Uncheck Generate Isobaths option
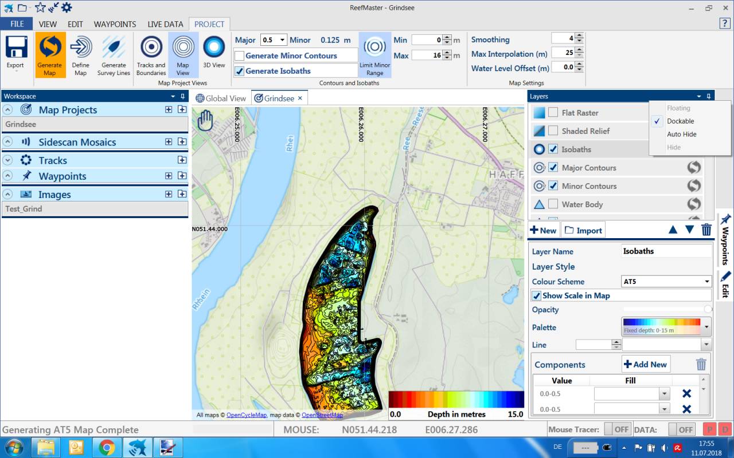Image resolution: width=734 pixels, height=458 pixels. point(240,71)
